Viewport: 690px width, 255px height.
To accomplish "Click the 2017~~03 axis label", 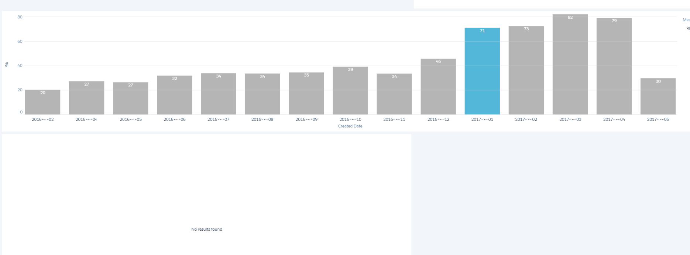I will click(x=570, y=119).
